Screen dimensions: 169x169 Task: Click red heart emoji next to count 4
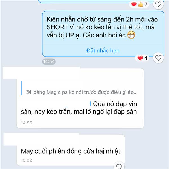tap(140, 58)
